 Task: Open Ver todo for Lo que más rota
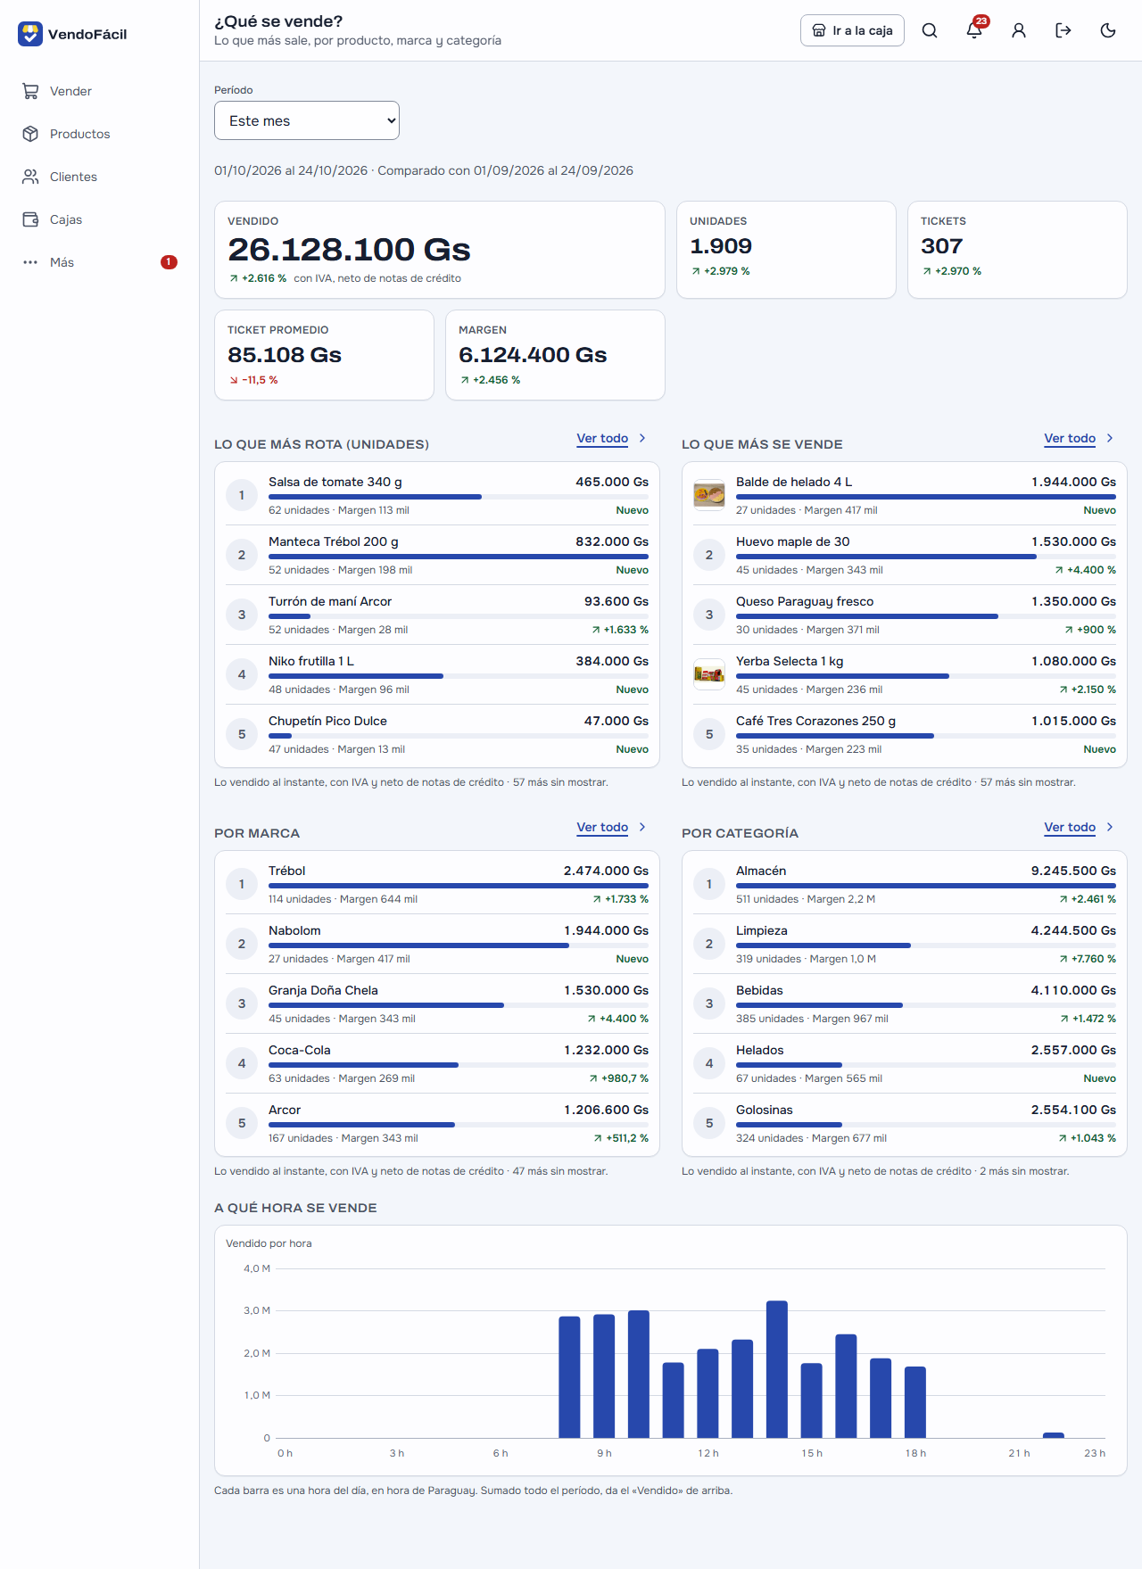[x=602, y=438]
